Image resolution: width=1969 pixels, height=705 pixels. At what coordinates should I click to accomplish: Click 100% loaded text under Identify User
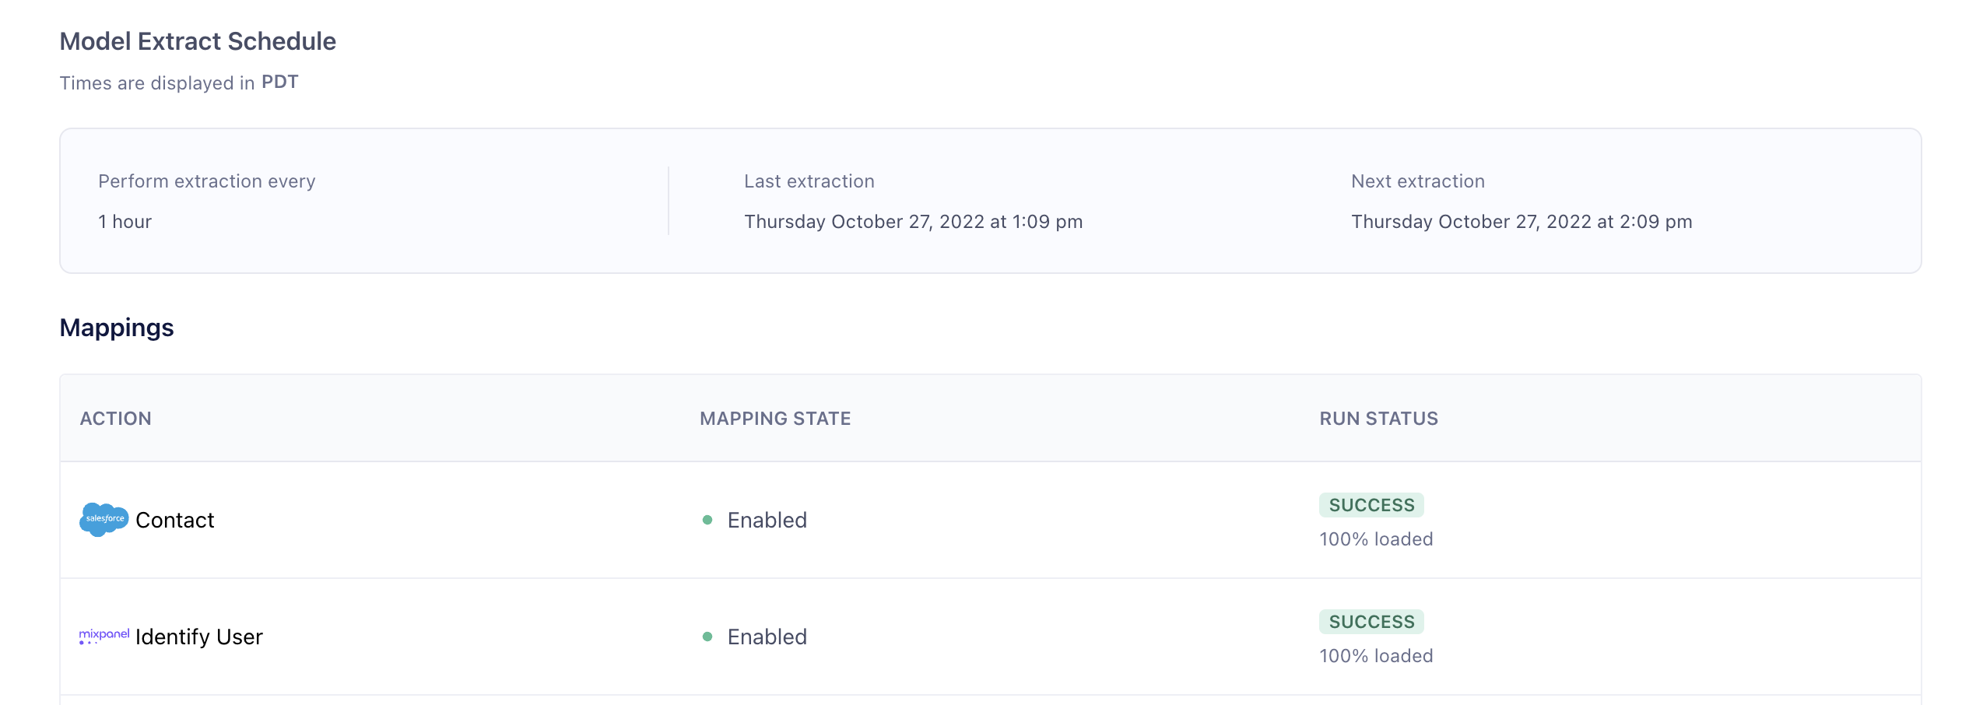tap(1375, 656)
